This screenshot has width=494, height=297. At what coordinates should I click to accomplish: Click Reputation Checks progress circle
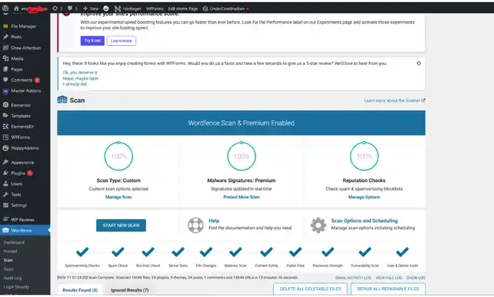pyautogui.click(x=364, y=156)
